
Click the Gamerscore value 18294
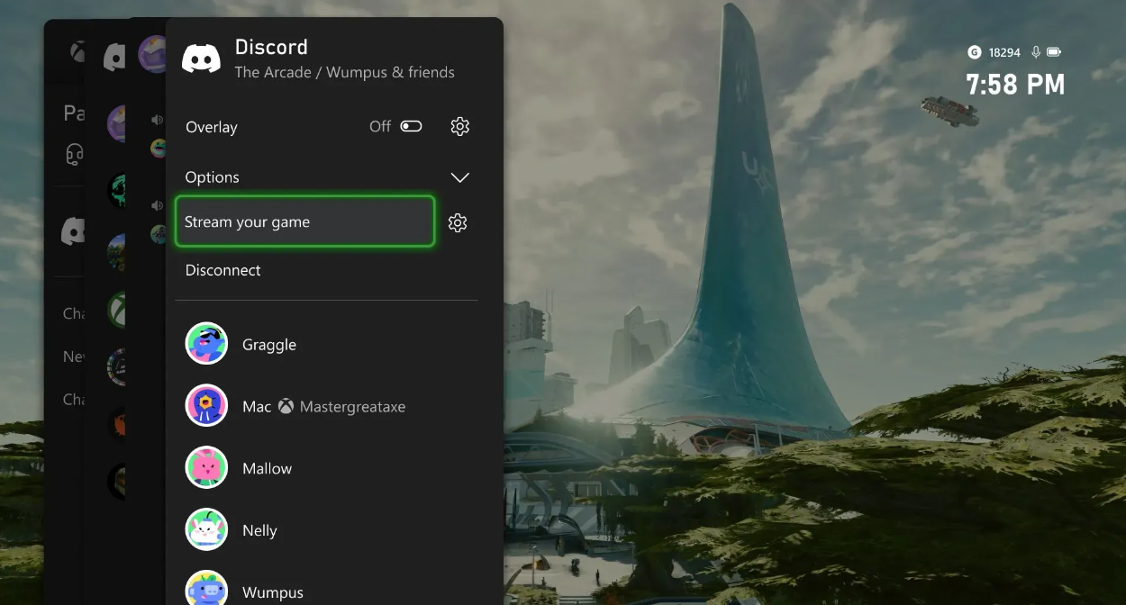[x=1003, y=53]
